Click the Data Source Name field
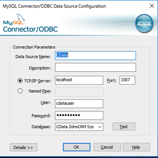 point(96,55)
